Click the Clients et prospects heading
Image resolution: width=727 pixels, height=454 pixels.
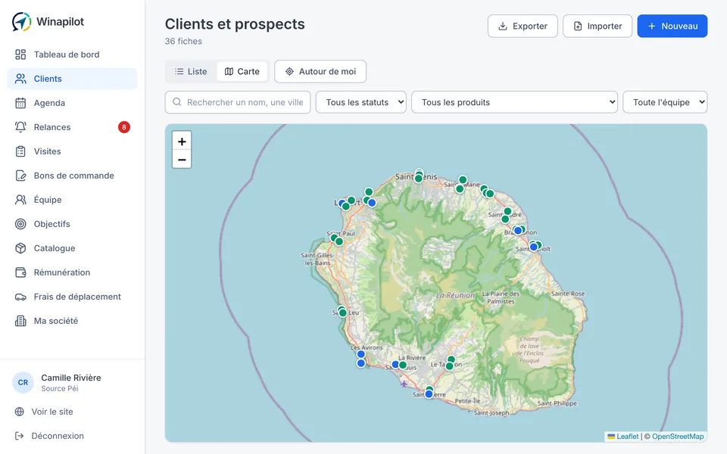[235, 24]
